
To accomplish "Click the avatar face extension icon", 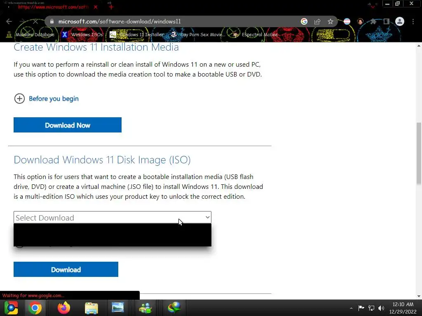I will [360, 21].
